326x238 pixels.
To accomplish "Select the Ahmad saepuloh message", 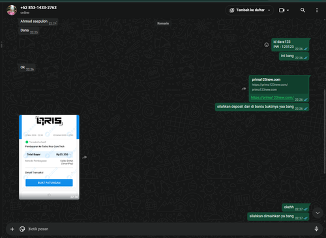I will click(38, 22).
